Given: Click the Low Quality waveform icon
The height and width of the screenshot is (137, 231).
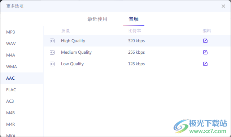Looking at the screenshot, I should point(52,64).
